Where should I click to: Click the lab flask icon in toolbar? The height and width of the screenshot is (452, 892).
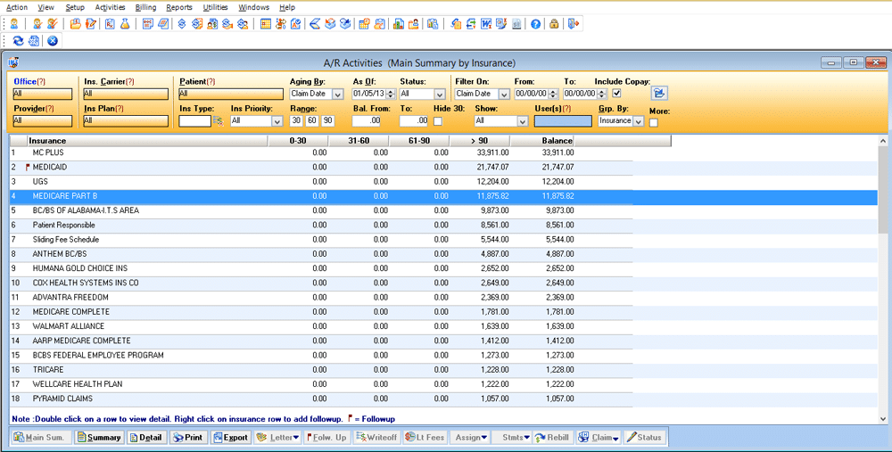pos(124,24)
